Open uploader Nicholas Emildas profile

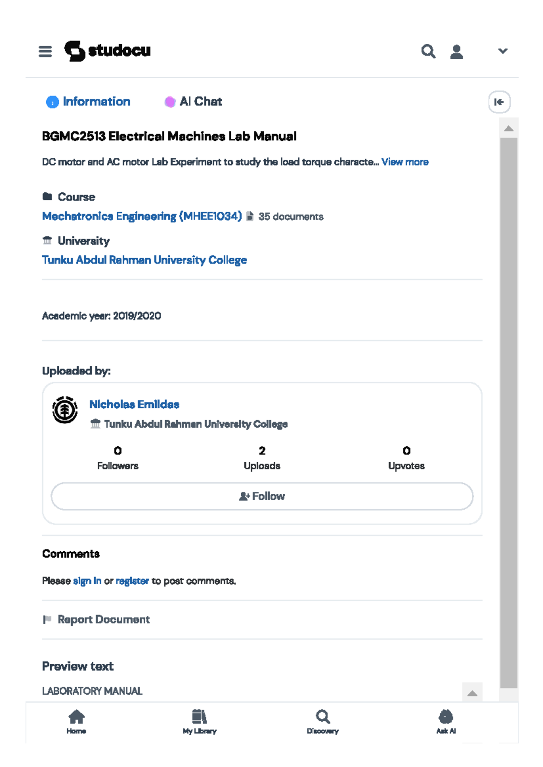(134, 404)
